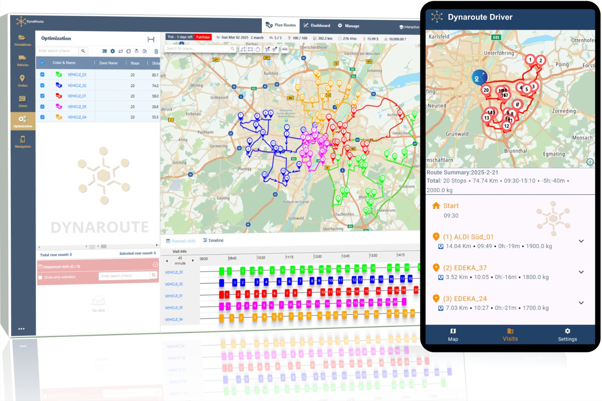Click the vehicle search magnifier button
Viewport: 602px width, 401px height.
pos(83,51)
